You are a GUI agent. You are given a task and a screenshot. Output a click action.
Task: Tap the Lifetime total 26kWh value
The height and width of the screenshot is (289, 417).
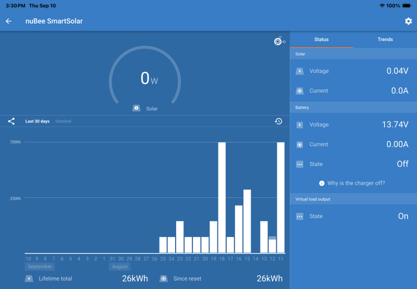pos(135,279)
